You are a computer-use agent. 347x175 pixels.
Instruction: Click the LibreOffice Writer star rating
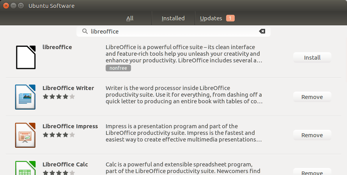click(59, 97)
